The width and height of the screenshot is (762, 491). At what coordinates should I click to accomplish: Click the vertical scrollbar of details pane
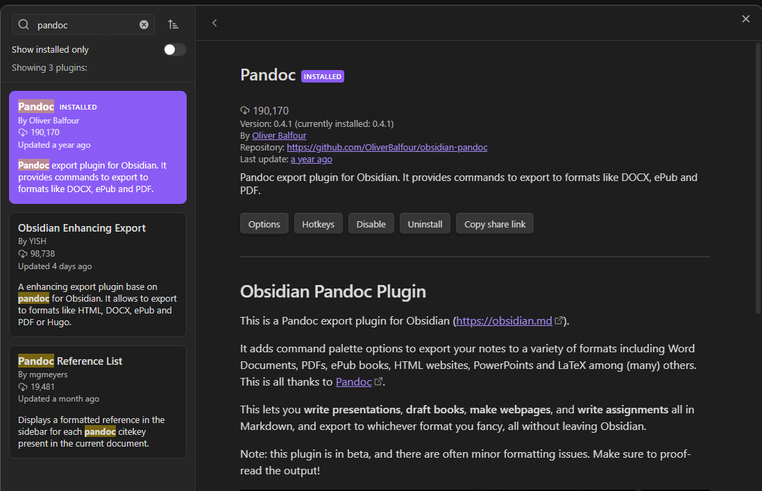(758, 179)
